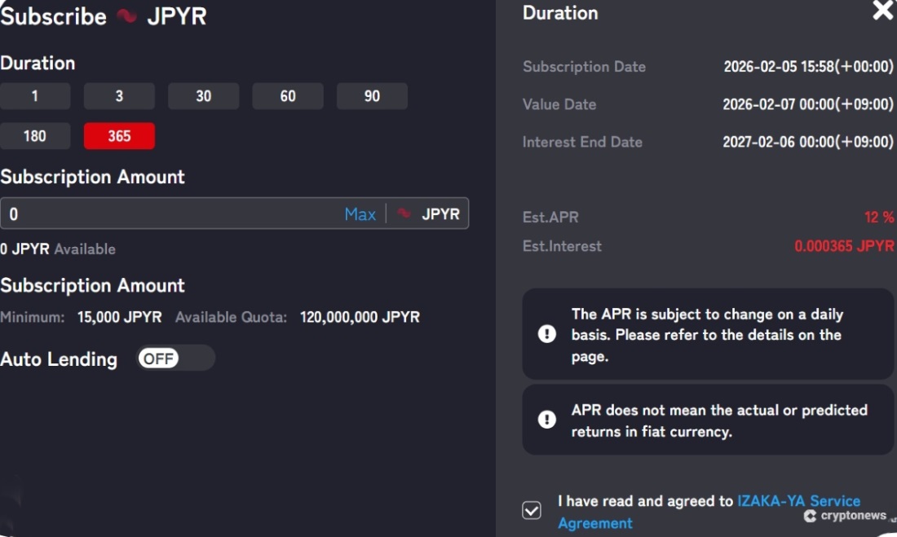This screenshot has height=537, width=897.
Task: Click the Auto Lending label
Action: 59,359
